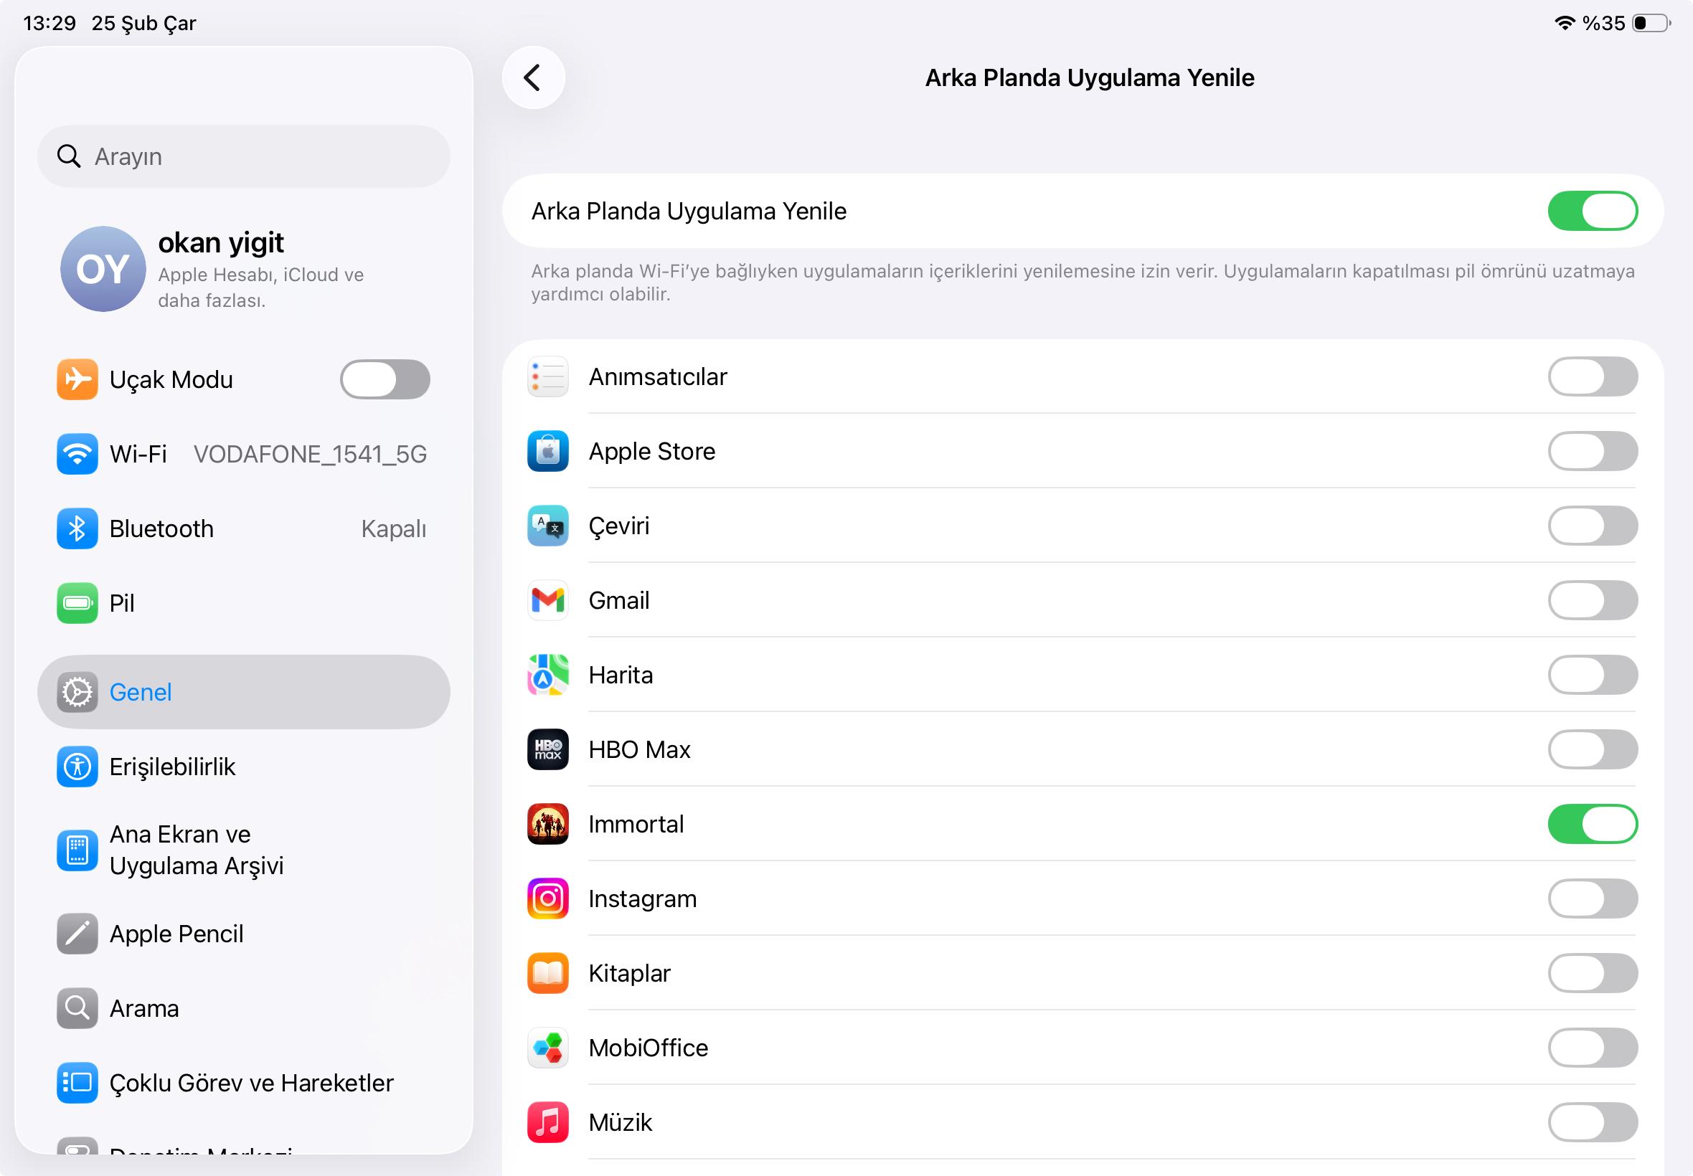Viewport: 1693px width, 1176px height.
Task: Open Bluetooth settings in sidebar
Action: tap(243, 528)
